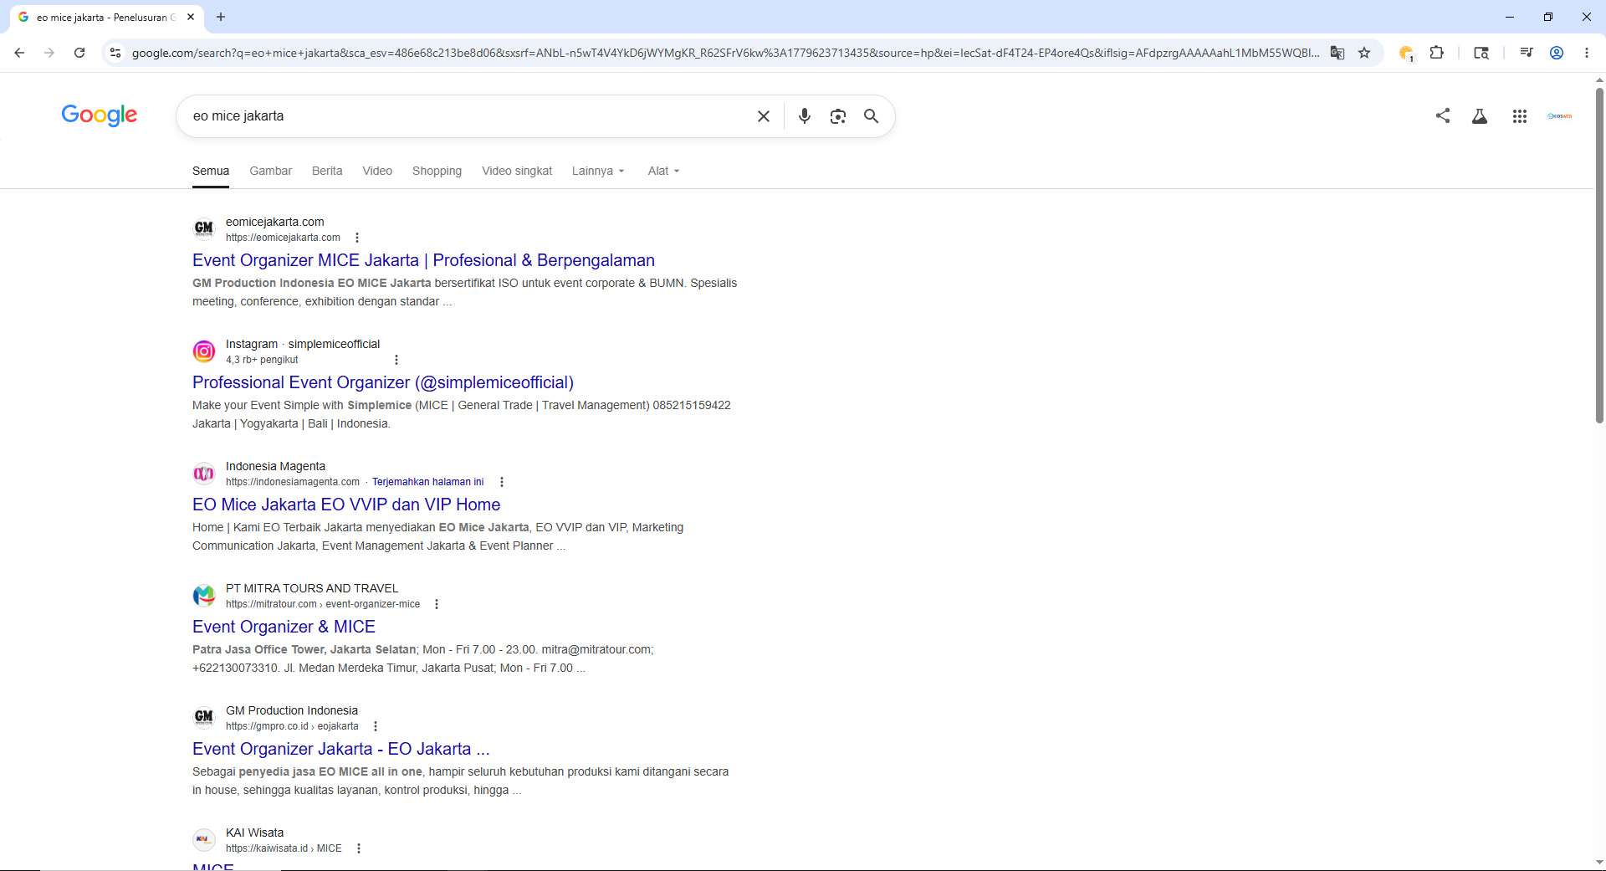The image size is (1606, 871).
Task: Switch to the Berita tab
Action: 327,171
